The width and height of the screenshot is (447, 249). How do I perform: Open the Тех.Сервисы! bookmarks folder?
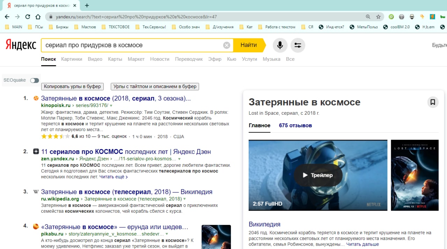click(151, 27)
